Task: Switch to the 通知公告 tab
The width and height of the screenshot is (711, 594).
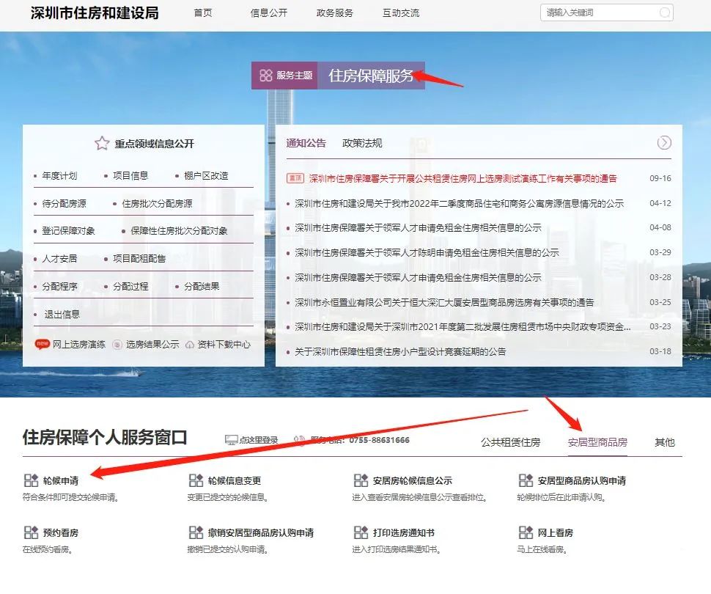Action: (306, 144)
